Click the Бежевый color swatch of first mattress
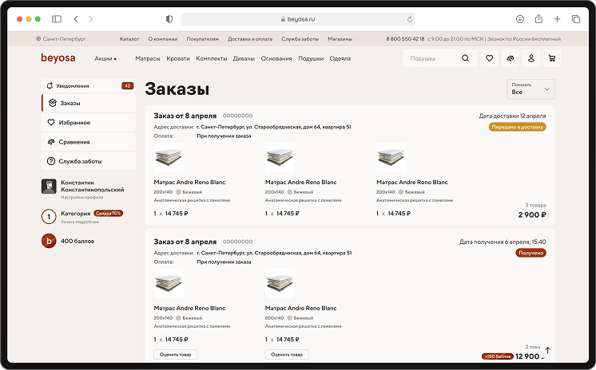596x370 pixels. 179,192
